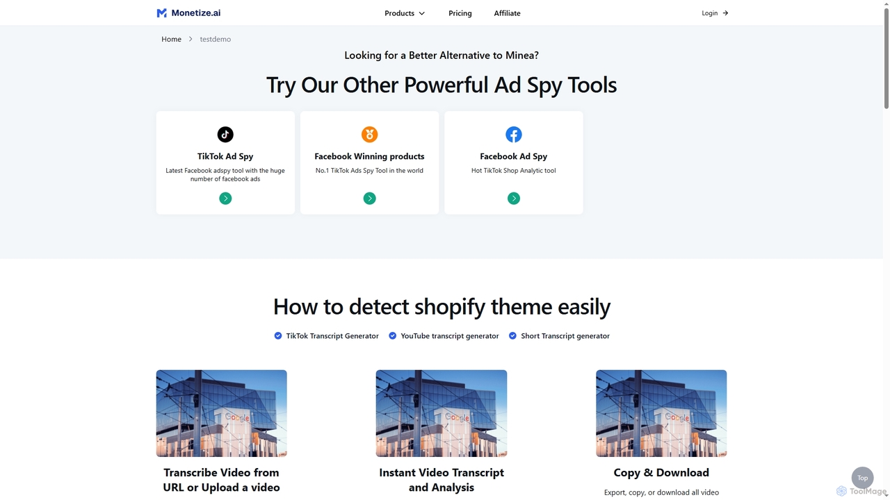Click the breadcrumb chevron separator

[191, 39]
